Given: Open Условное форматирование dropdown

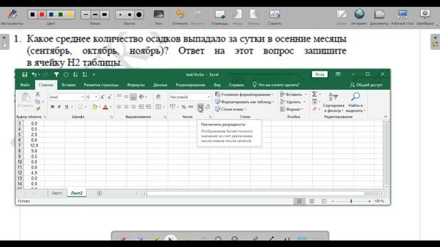Looking at the screenshot, I should pos(244,95).
